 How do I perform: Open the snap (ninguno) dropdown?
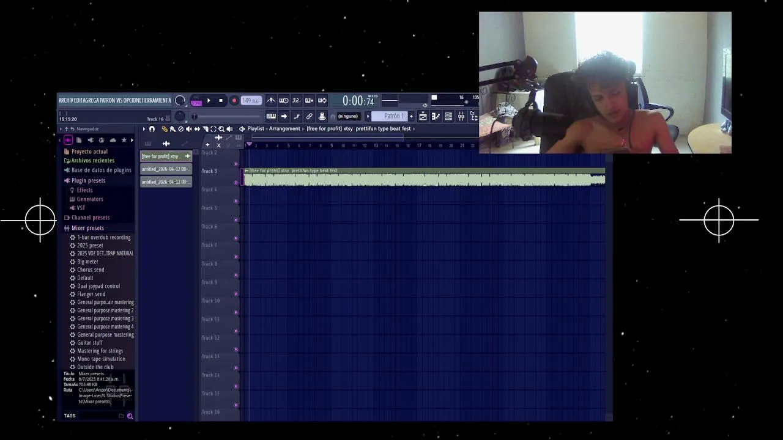pos(349,116)
